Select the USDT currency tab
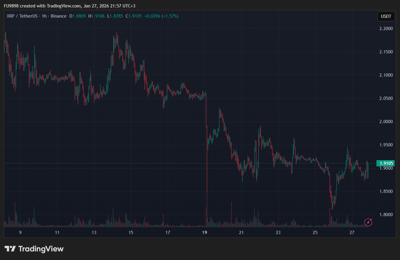400x260 pixels. click(x=386, y=16)
